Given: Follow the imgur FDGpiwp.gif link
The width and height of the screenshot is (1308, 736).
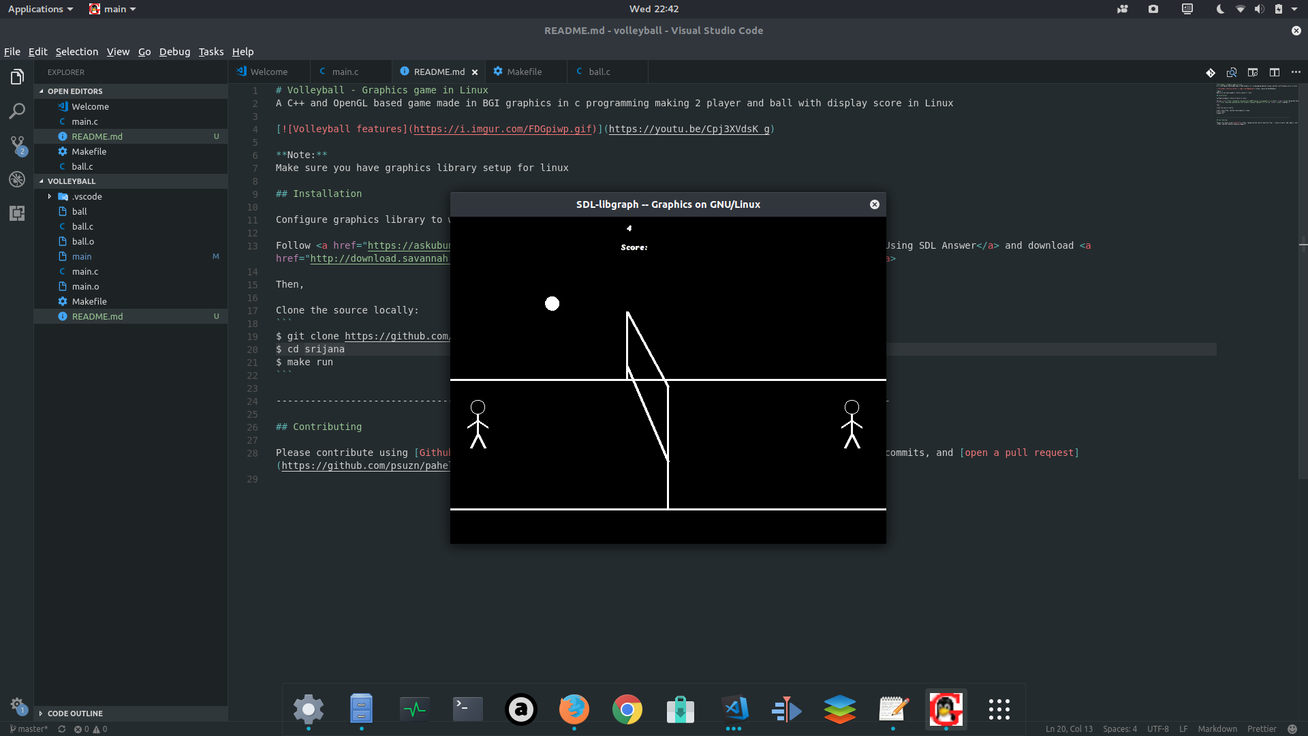Looking at the screenshot, I should coord(503,129).
